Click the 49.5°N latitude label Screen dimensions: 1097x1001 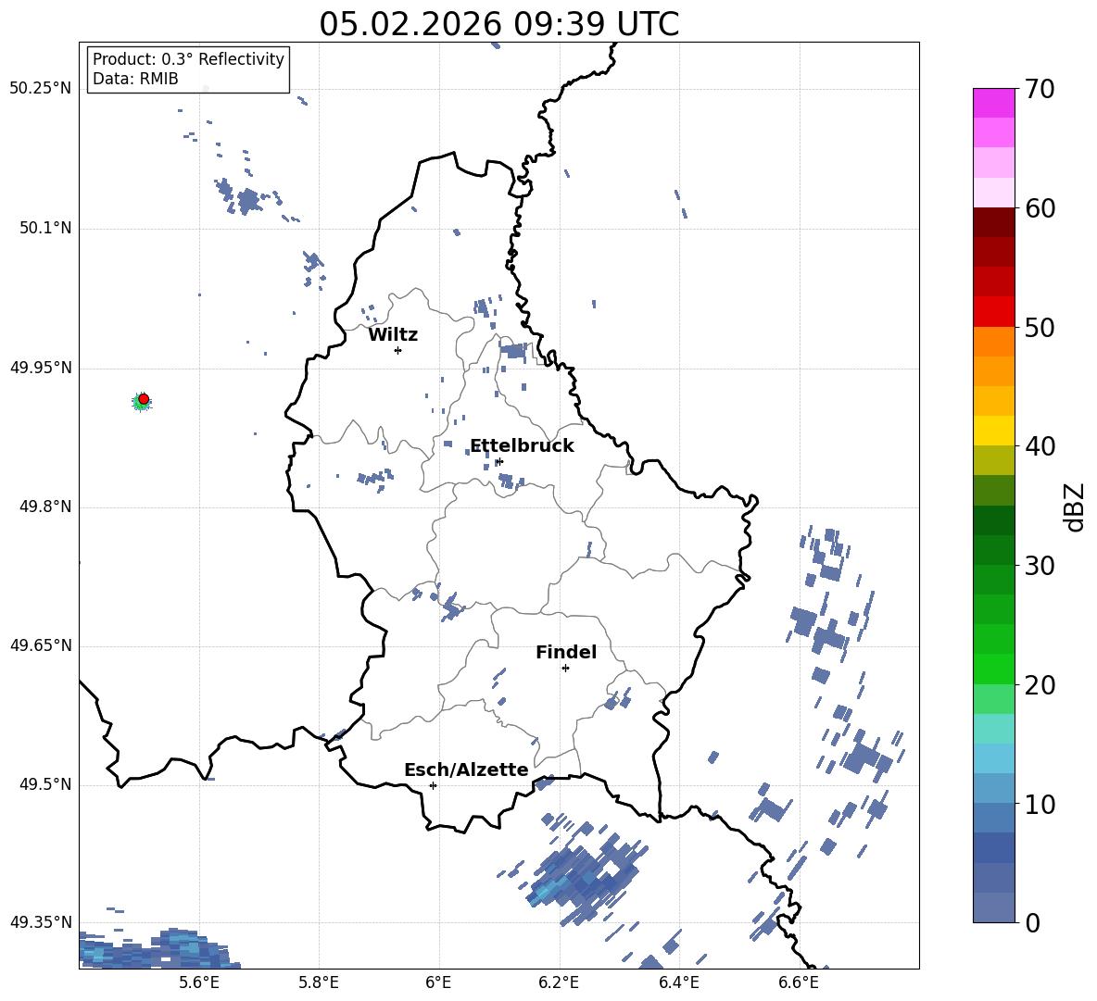(45, 784)
